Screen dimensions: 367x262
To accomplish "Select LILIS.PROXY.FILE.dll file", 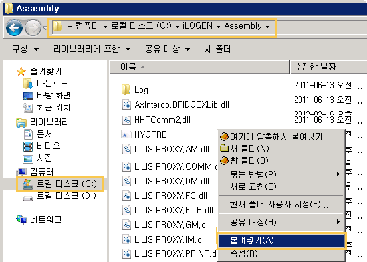I will pyautogui.click(x=168, y=211).
